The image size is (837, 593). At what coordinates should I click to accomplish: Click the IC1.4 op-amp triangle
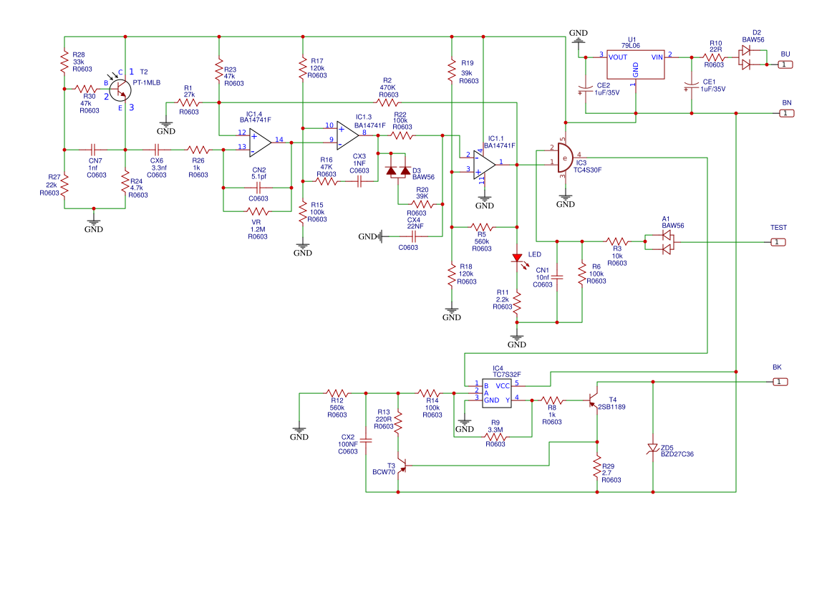click(260, 143)
